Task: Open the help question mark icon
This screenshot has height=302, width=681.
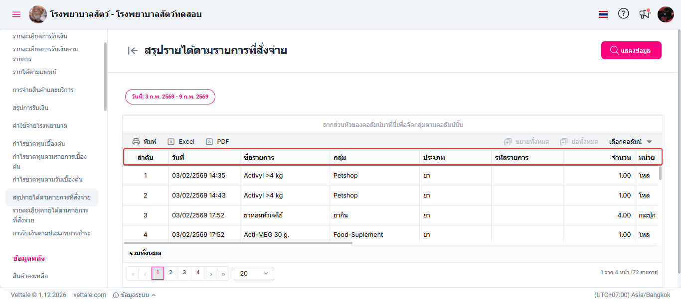Action: tap(623, 14)
